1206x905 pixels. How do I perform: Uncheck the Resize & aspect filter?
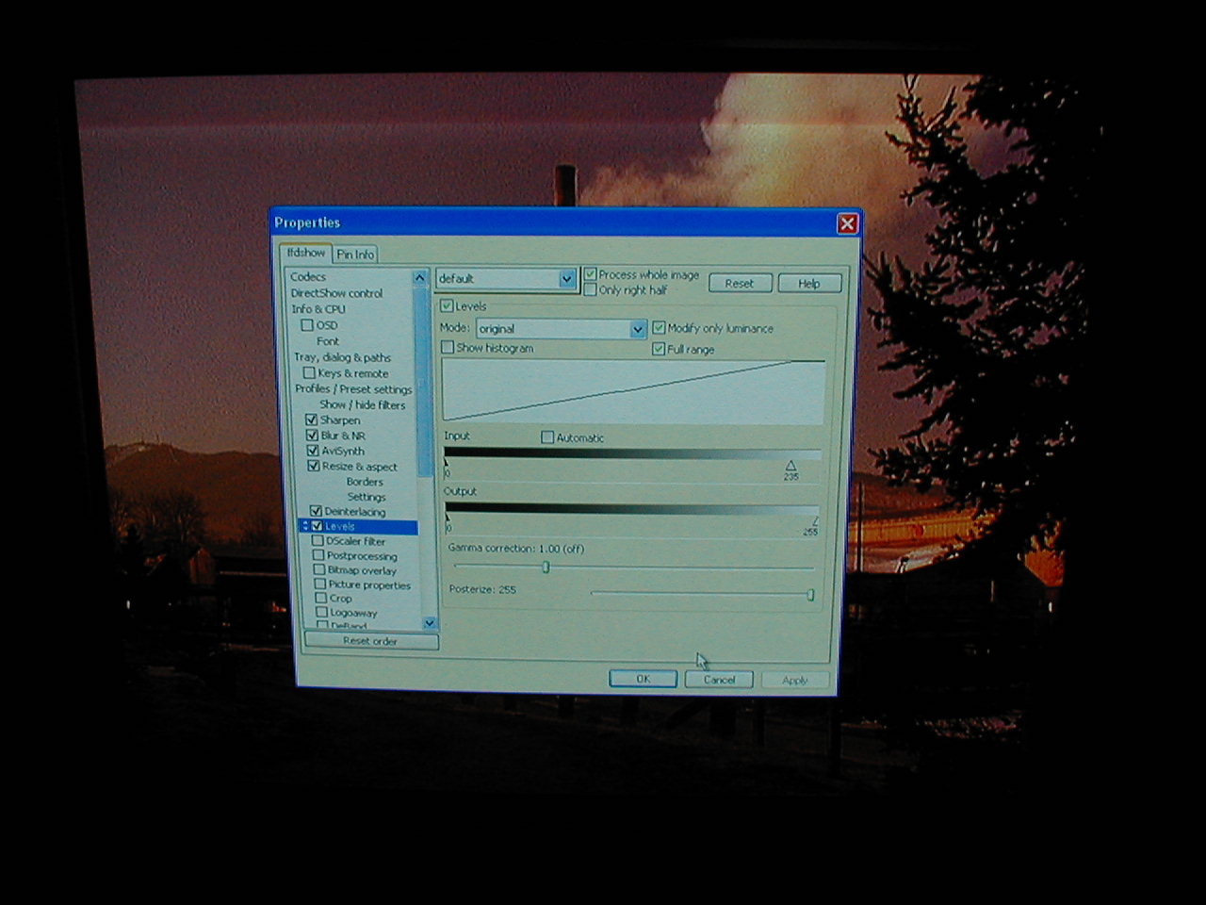click(x=314, y=466)
